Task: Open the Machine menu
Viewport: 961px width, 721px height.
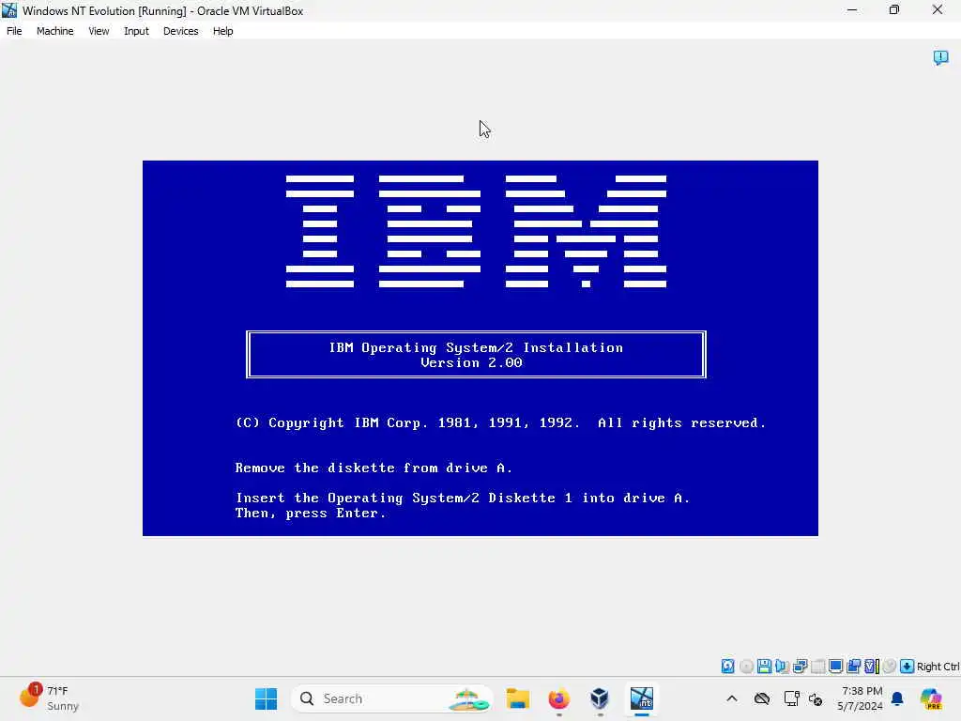Action: [x=54, y=31]
